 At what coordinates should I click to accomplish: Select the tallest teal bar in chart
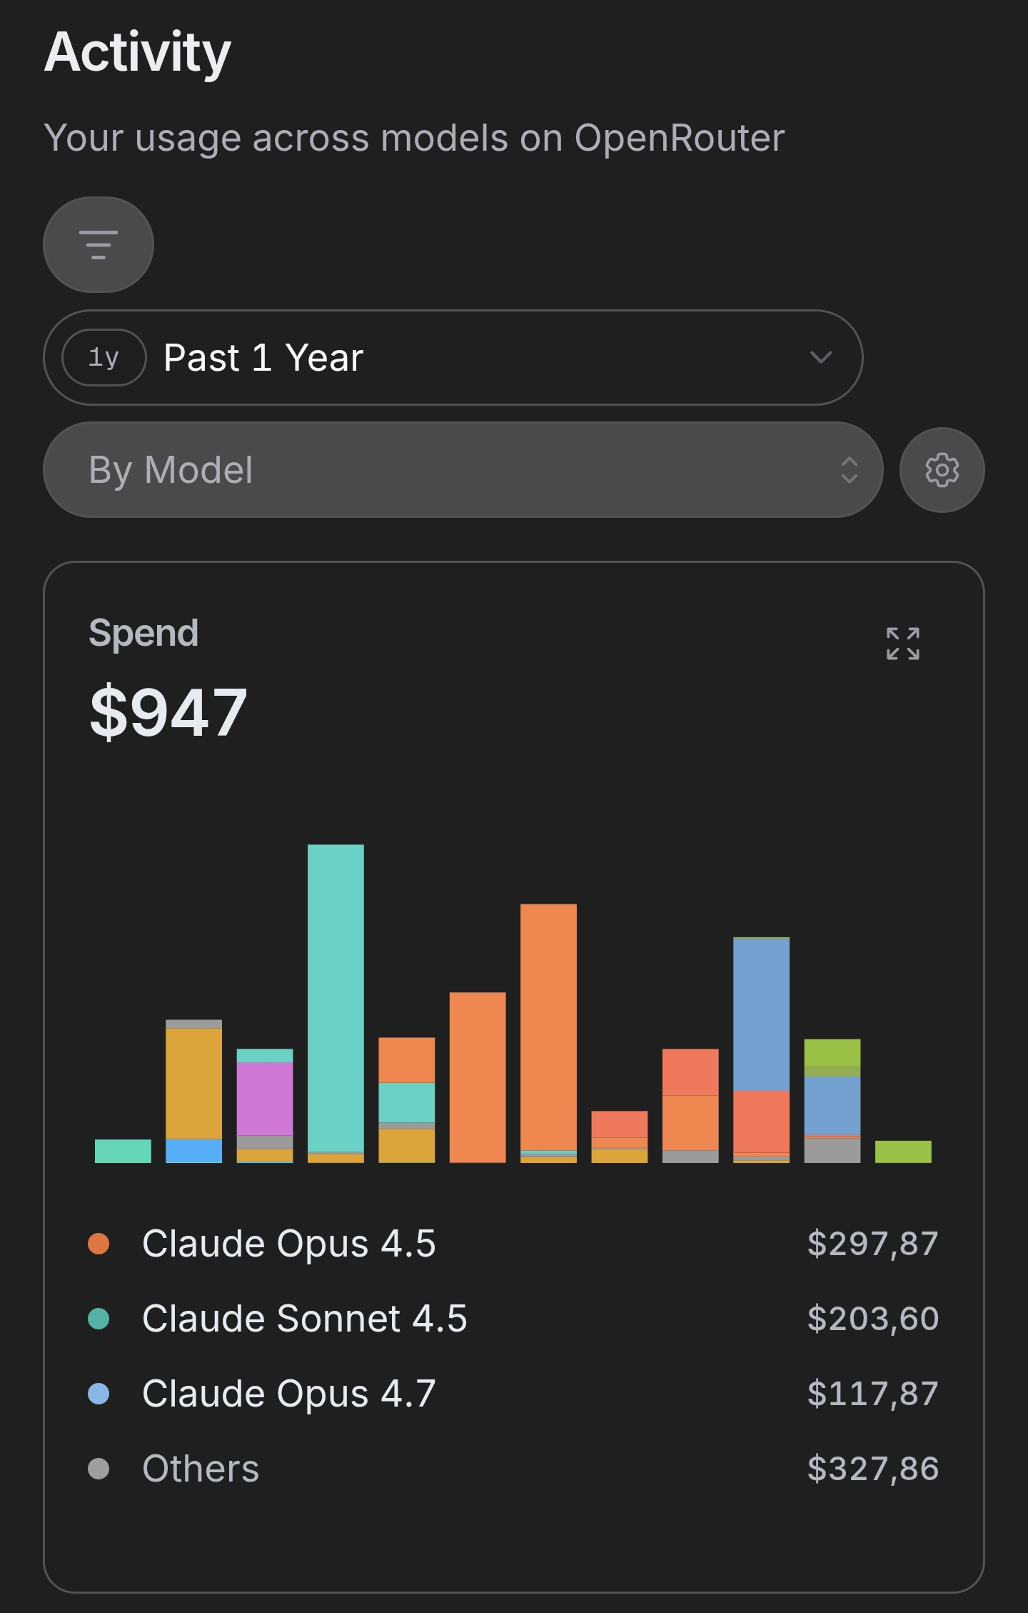336,998
